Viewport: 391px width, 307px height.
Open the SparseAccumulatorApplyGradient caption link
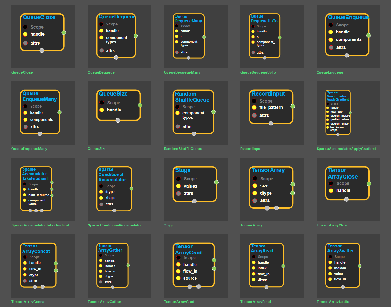[x=346, y=149]
